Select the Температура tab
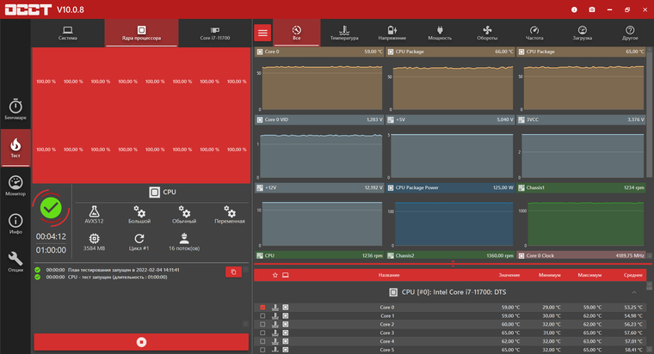The image size is (654, 354). (344, 33)
